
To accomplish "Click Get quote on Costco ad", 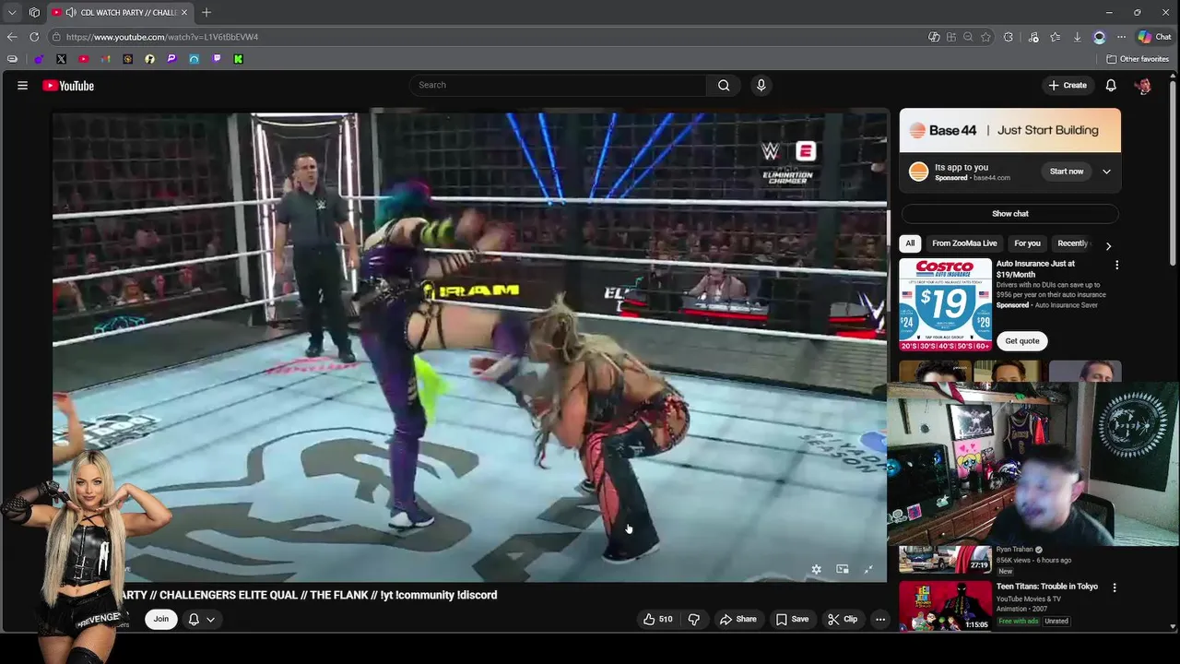I will [x=1021, y=341].
